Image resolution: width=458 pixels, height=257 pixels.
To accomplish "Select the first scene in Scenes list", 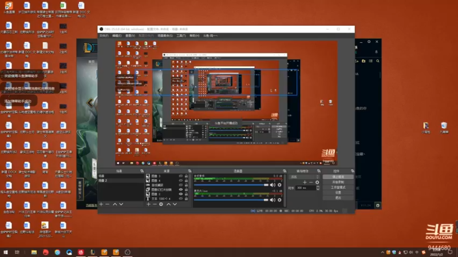I will (x=121, y=176).
